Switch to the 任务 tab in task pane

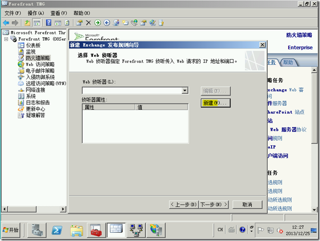tap(272, 63)
